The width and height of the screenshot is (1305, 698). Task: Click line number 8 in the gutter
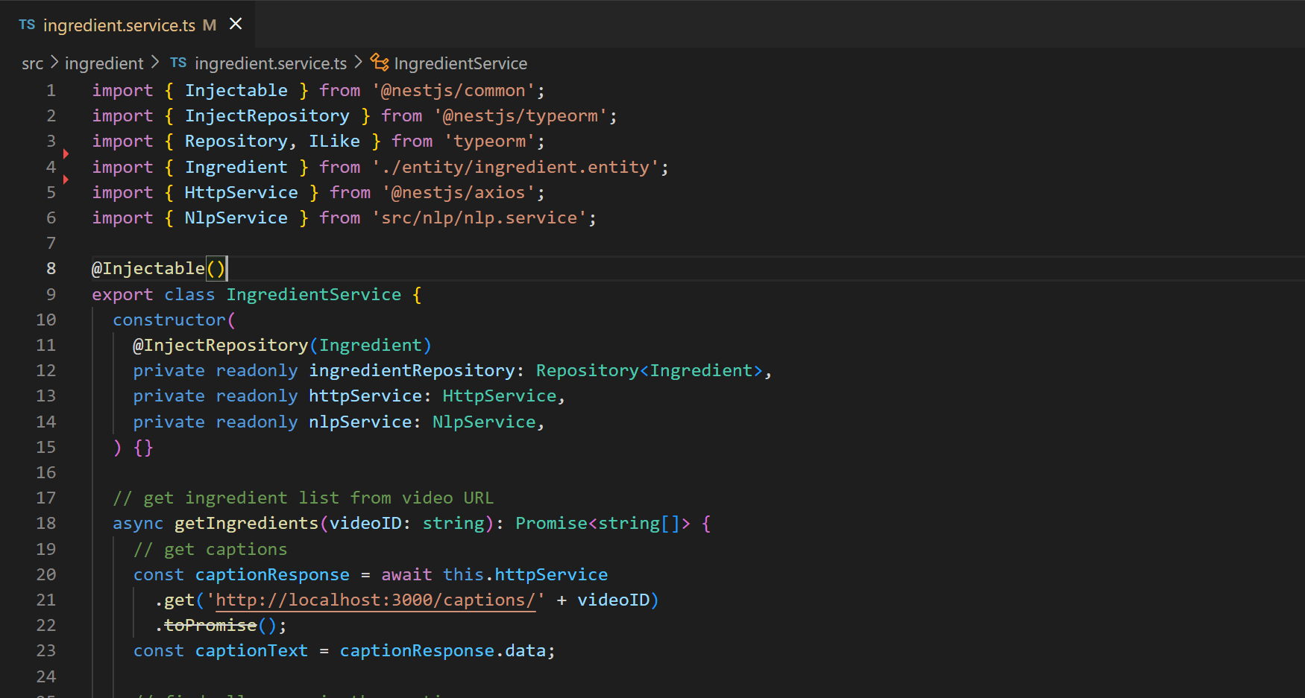coord(51,268)
